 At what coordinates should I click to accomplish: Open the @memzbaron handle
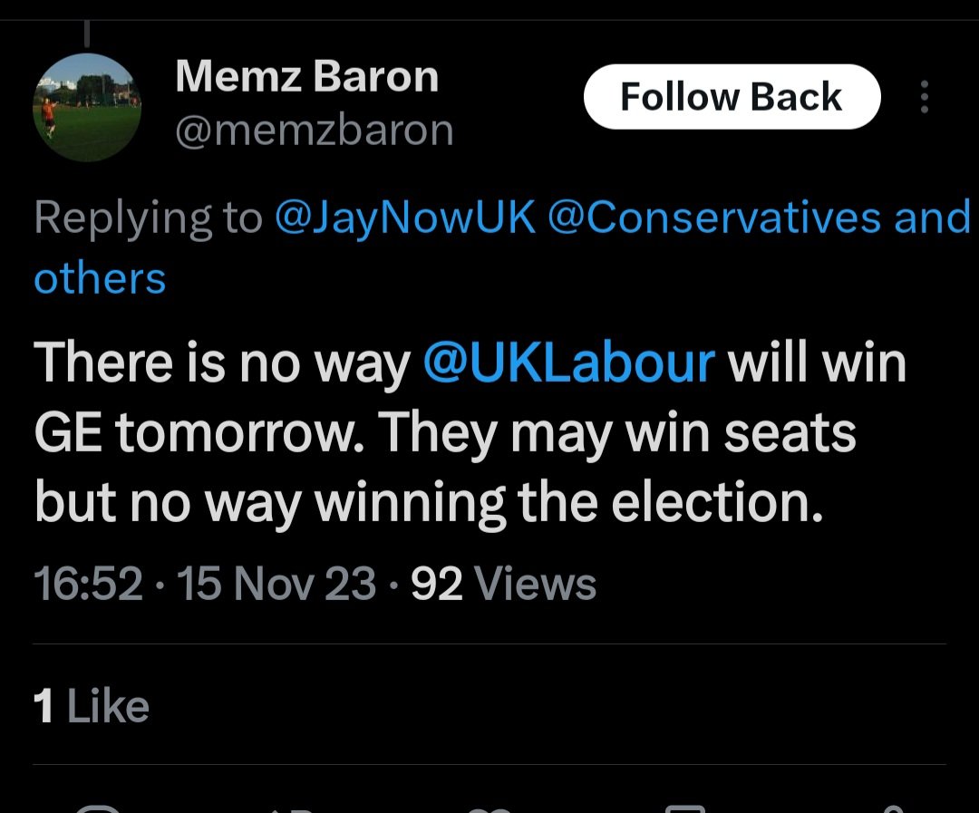click(314, 131)
